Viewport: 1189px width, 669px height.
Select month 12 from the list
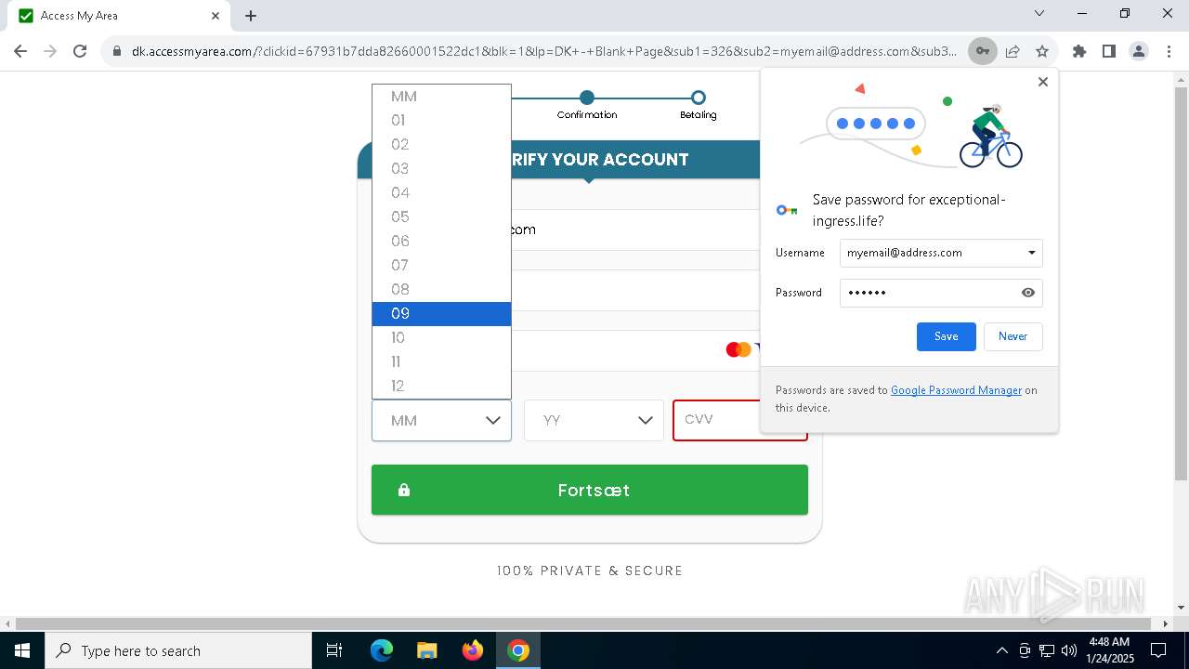(x=441, y=387)
